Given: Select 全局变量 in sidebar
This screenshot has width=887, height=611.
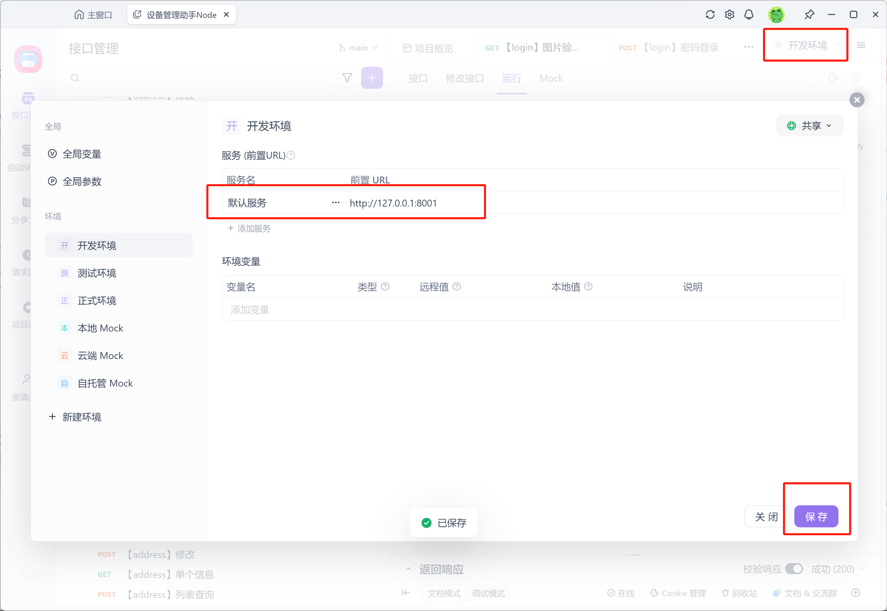Looking at the screenshot, I should (82, 154).
